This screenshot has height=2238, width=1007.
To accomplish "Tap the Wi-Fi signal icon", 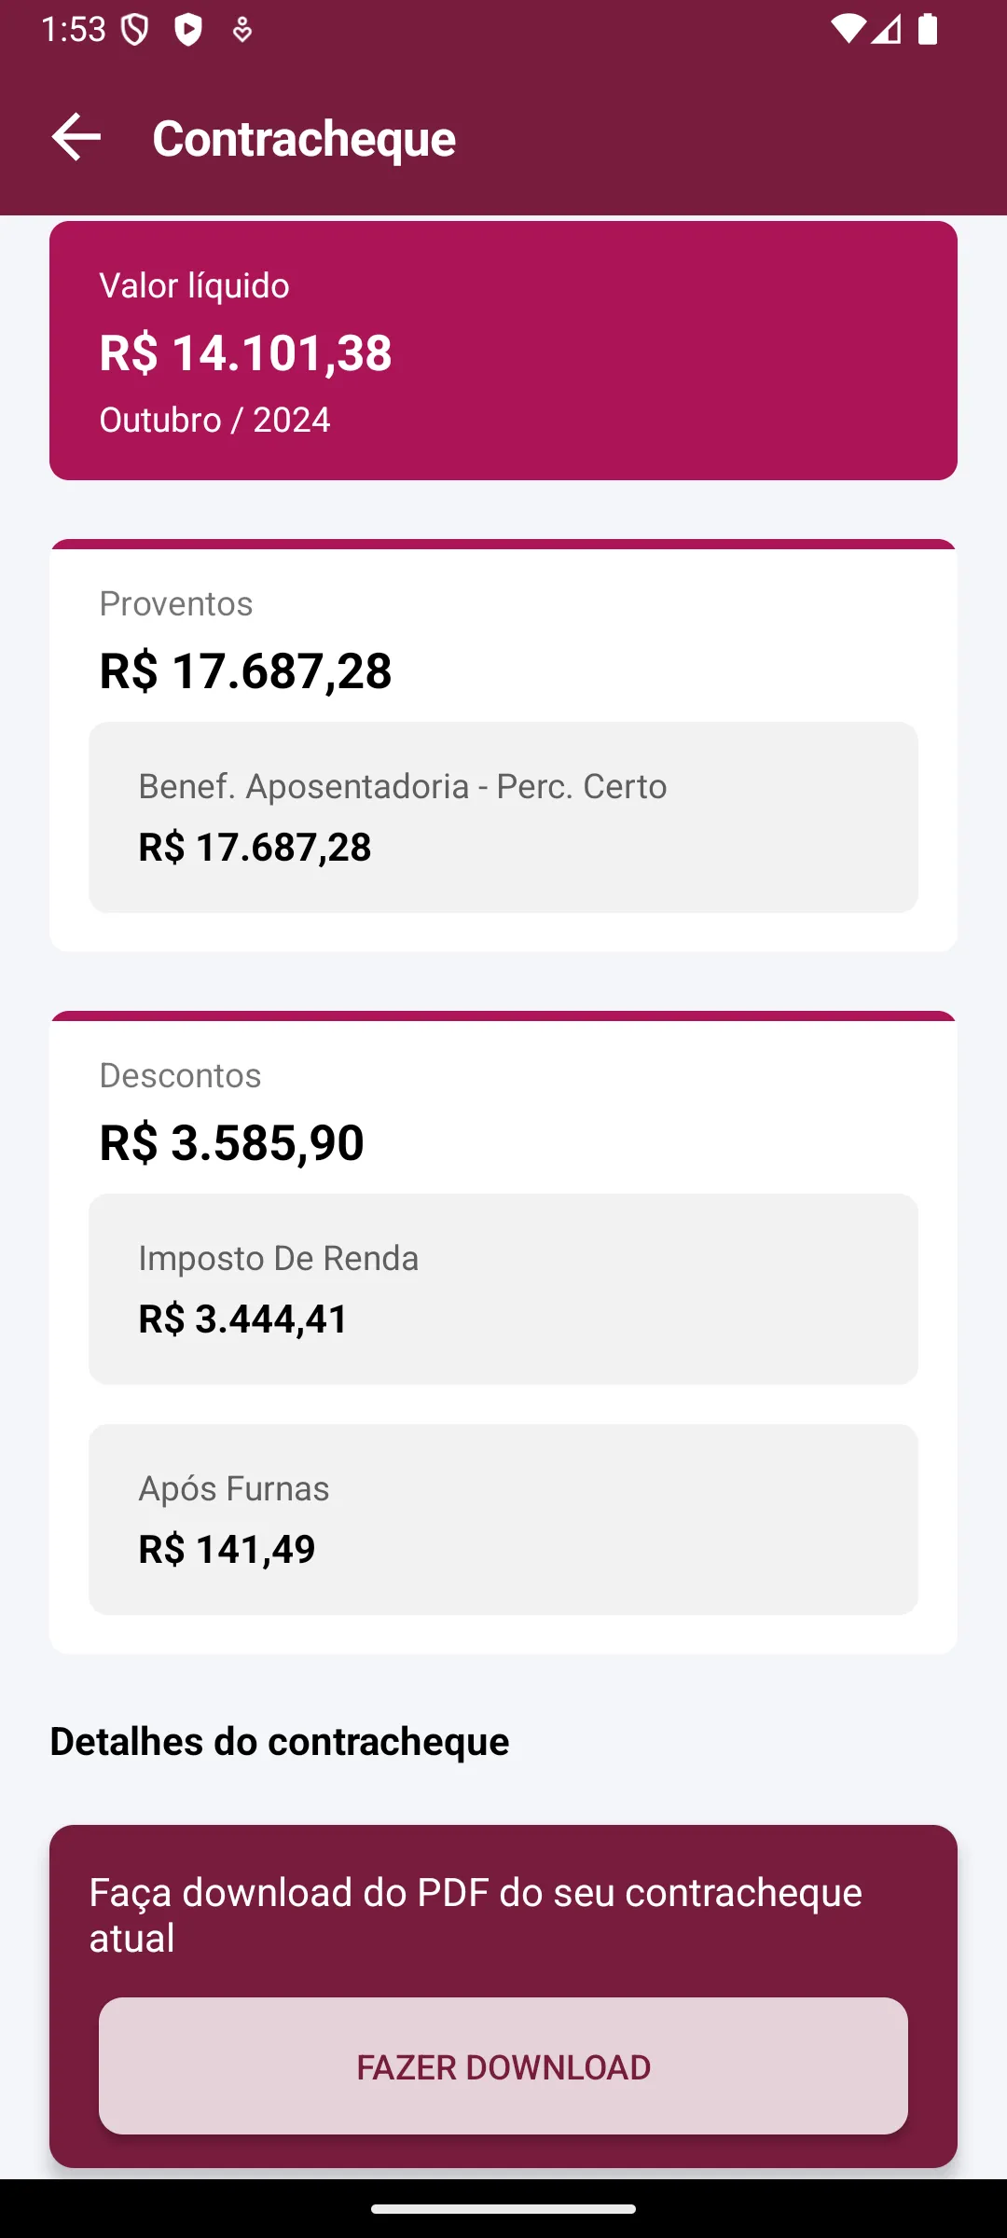I will click(848, 29).
